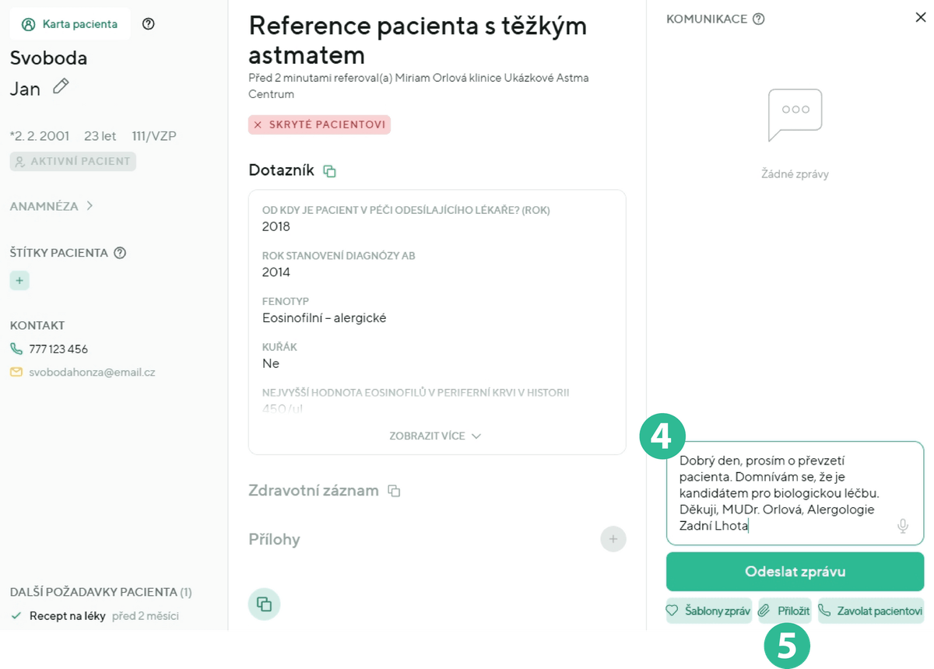Click Zavolat pacientovi to call patient

tap(870, 611)
